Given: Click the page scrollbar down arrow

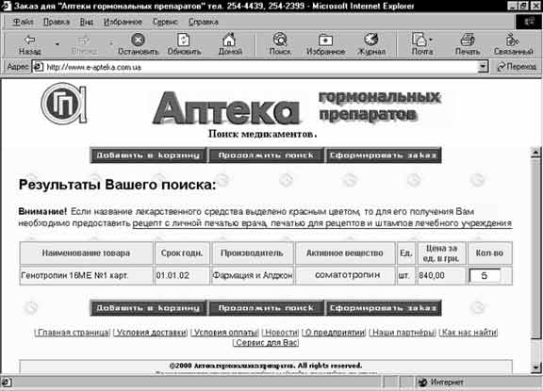Looking at the screenshot, I should pyautogui.click(x=536, y=367).
